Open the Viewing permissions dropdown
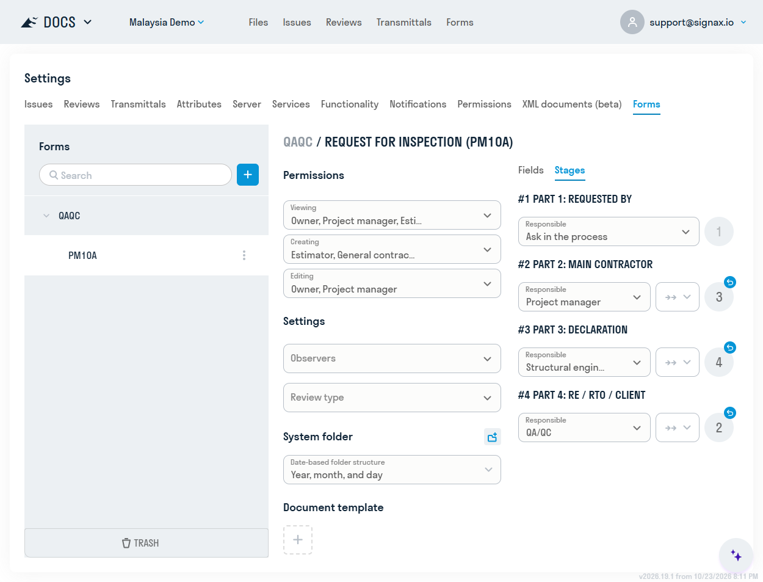 coord(392,215)
